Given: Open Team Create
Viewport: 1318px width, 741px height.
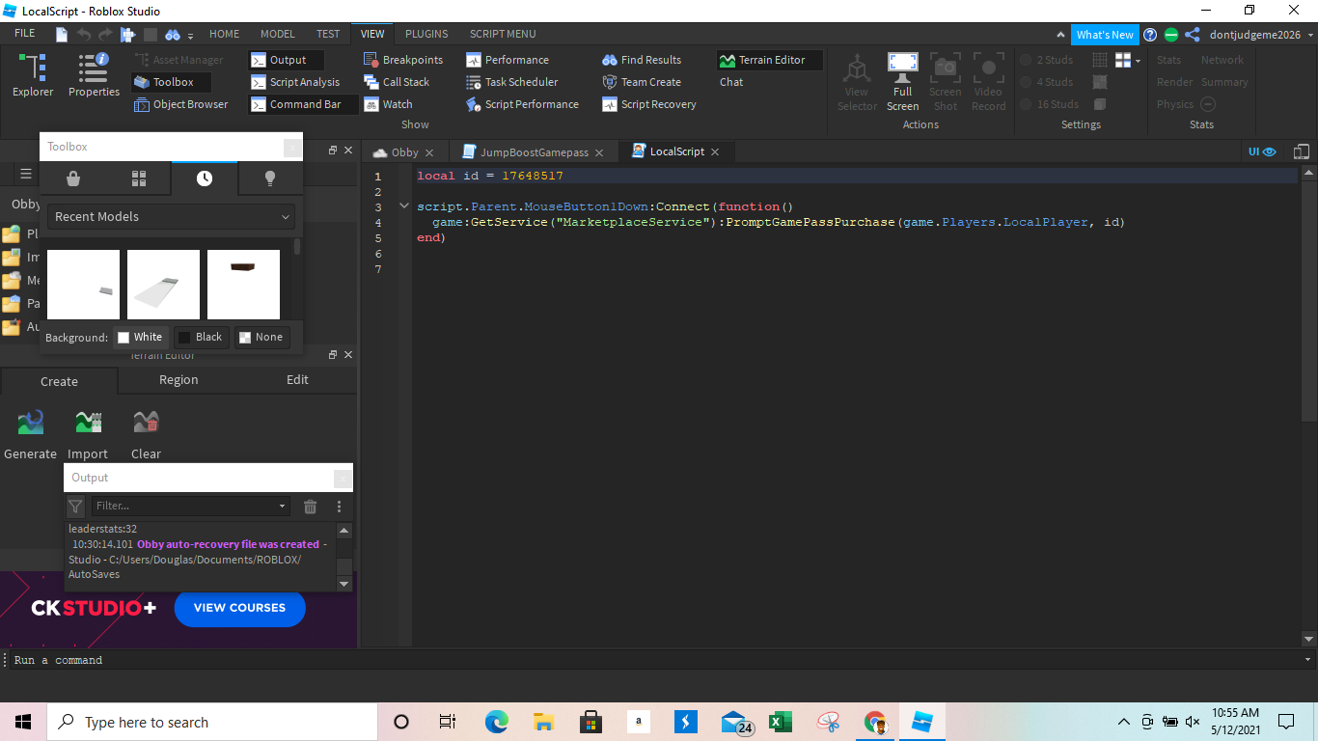Looking at the screenshot, I should point(642,82).
